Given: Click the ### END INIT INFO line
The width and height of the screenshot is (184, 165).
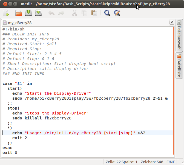Looking at the screenshot, I should 23,74.
